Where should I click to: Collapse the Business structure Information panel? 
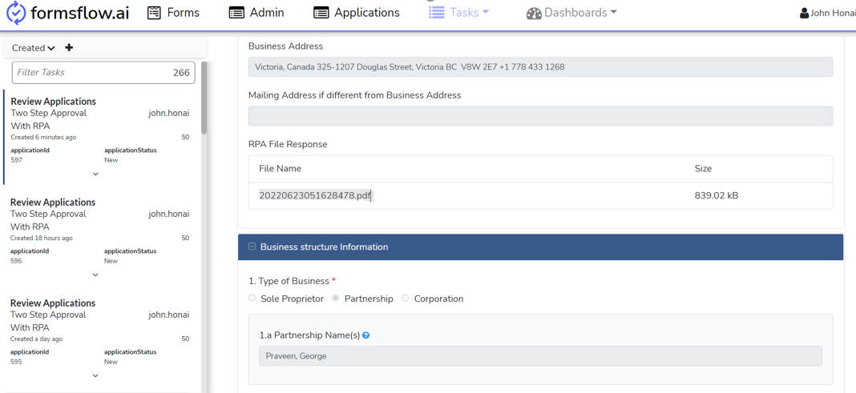point(252,247)
